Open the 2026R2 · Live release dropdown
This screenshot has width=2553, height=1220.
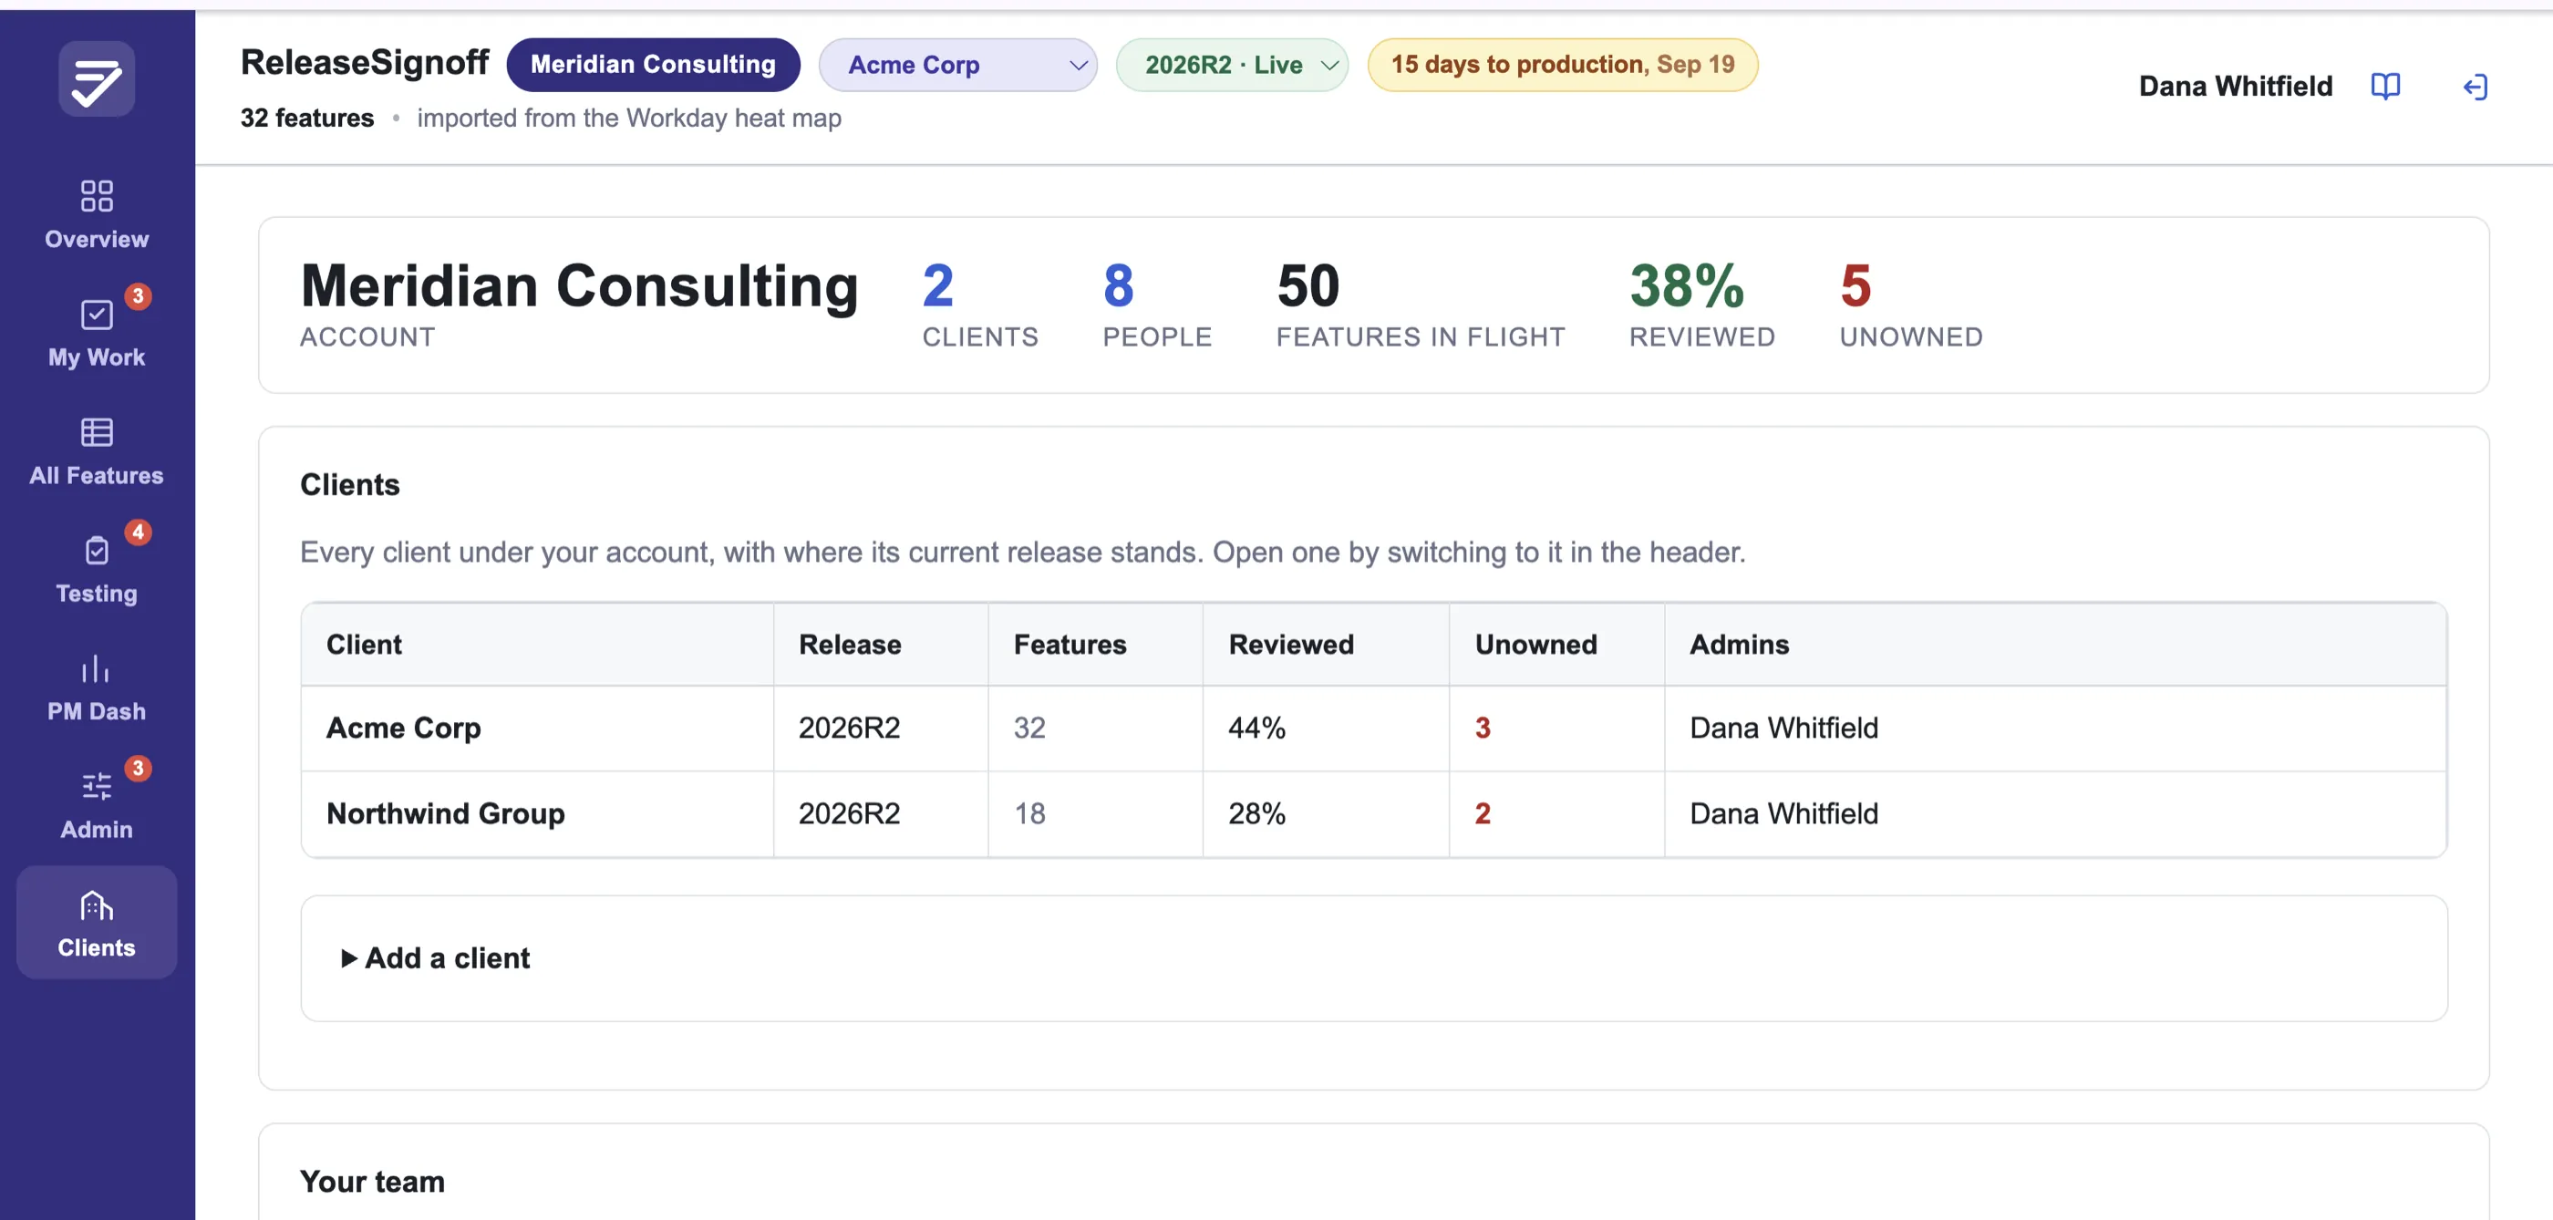1232,65
